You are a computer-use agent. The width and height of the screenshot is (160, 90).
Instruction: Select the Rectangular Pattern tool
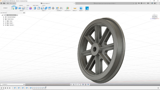coord(27,8)
